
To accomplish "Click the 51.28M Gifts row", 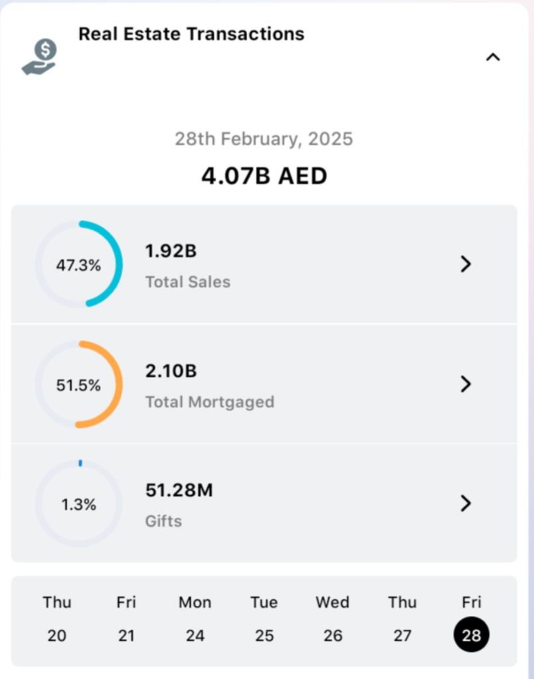I will pos(266,504).
